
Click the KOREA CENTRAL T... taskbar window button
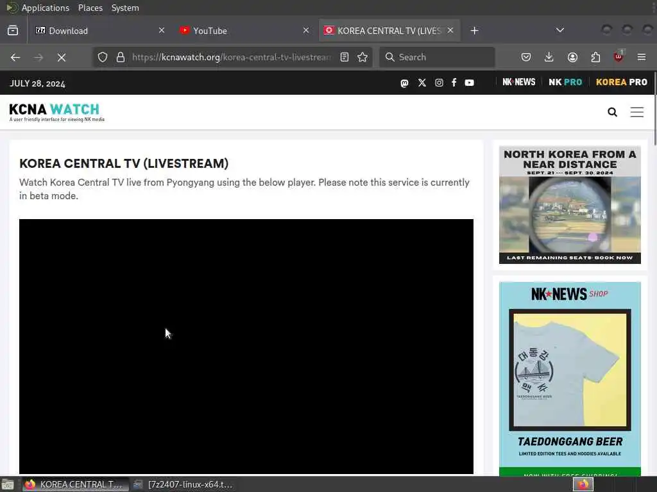pyautogui.click(x=76, y=484)
